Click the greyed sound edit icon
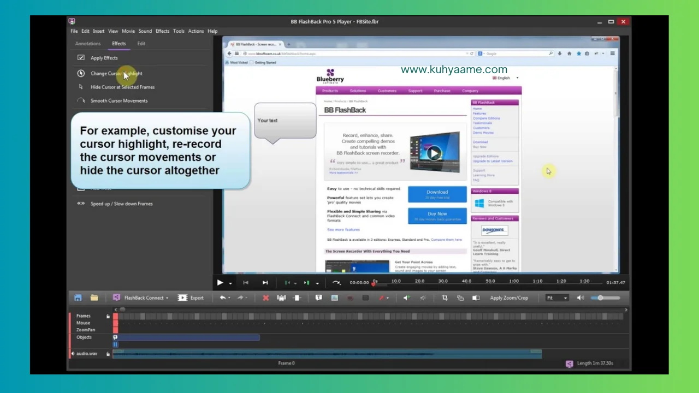 [423, 297]
